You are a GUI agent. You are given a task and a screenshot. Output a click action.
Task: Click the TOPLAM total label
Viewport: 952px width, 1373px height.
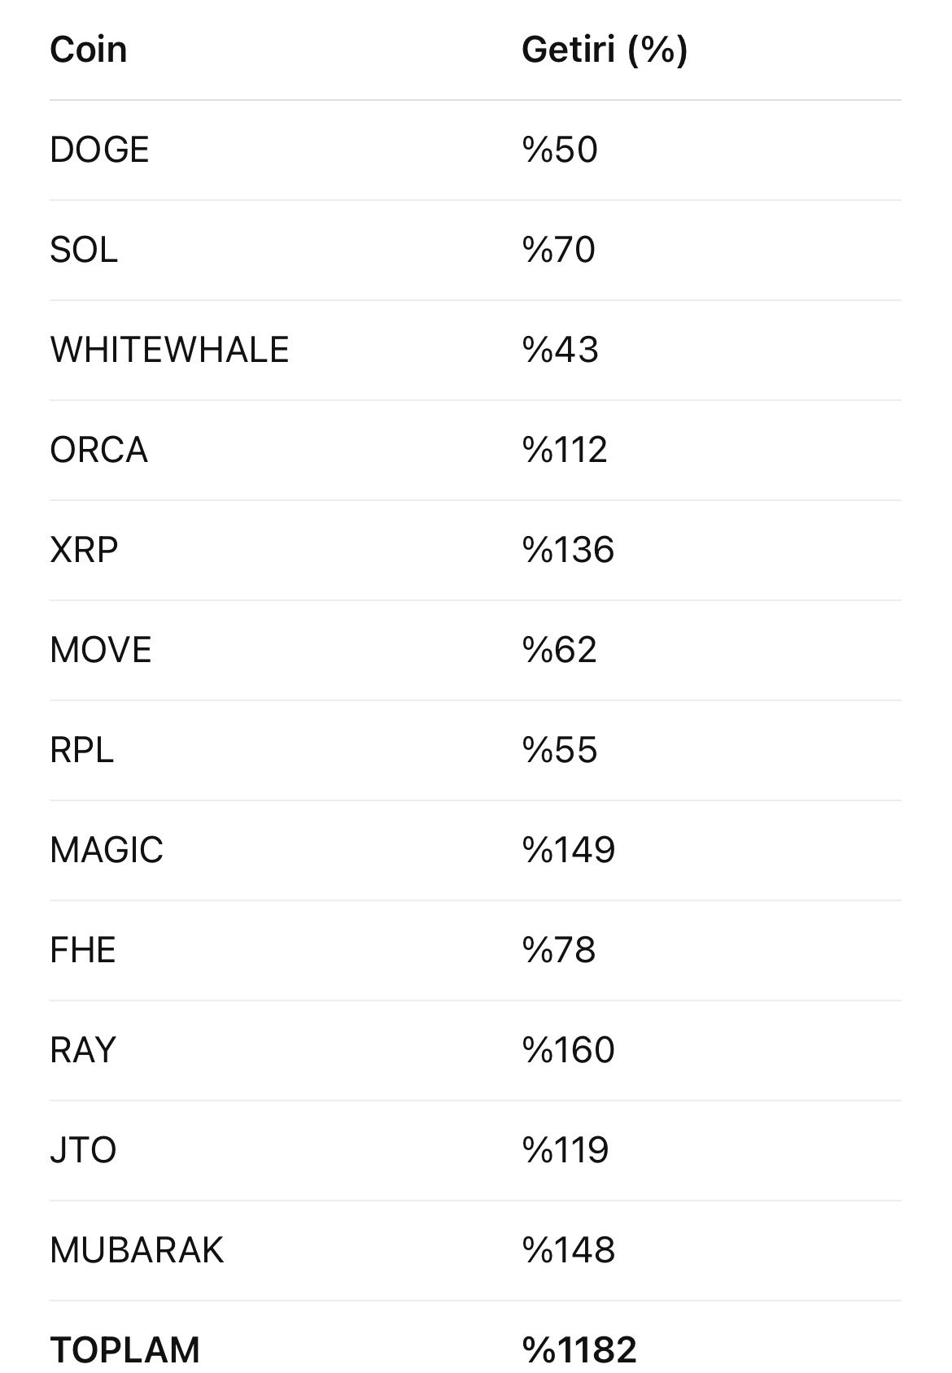[124, 1350]
